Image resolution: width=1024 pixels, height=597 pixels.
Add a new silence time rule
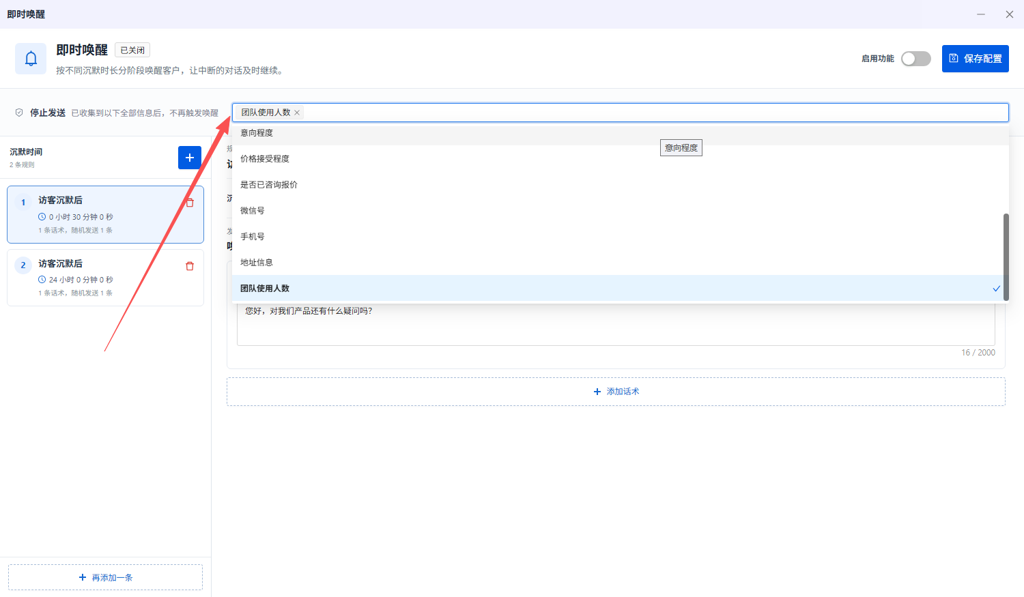tap(190, 158)
